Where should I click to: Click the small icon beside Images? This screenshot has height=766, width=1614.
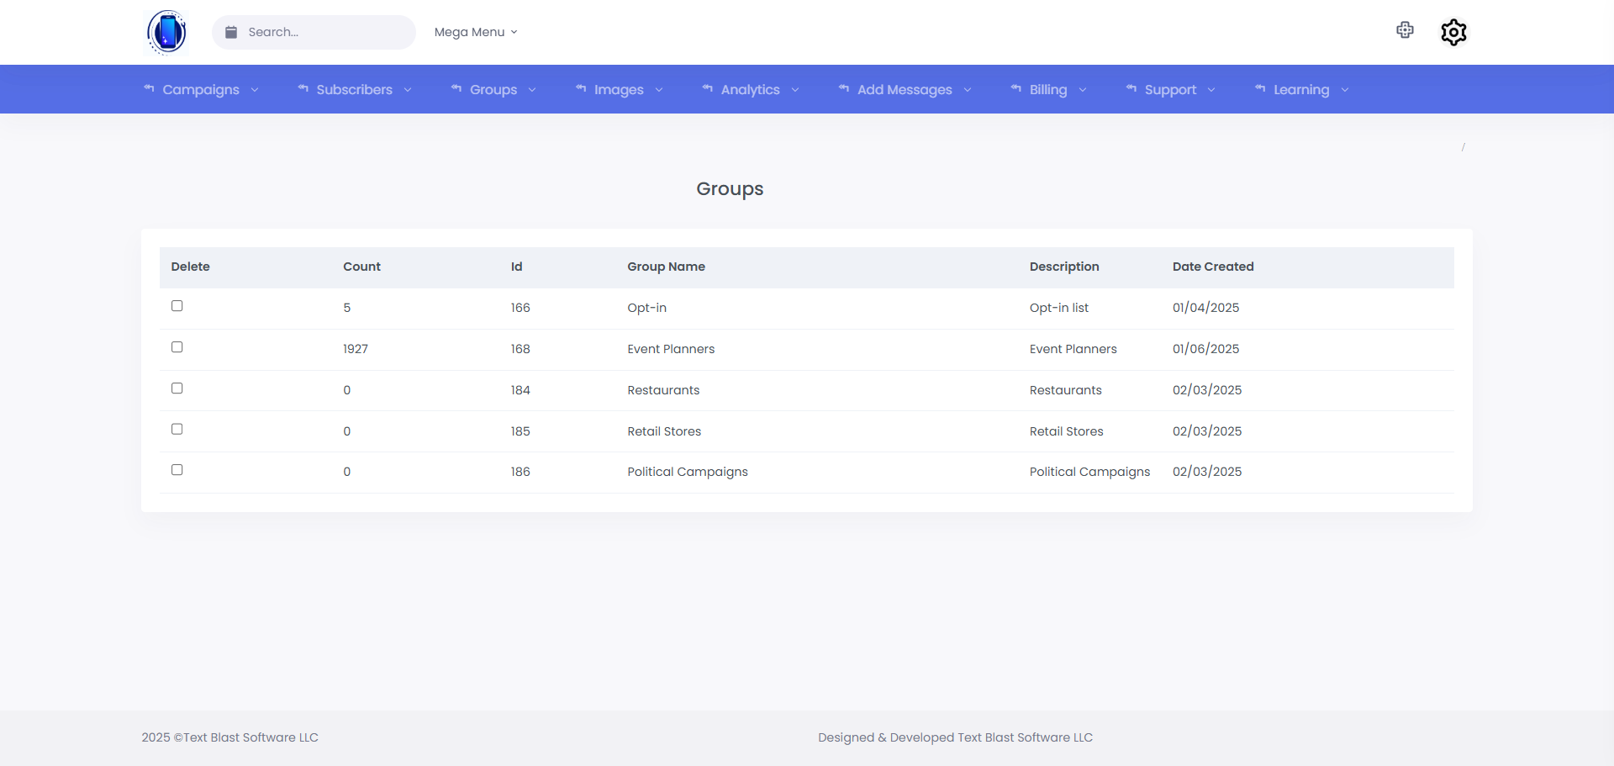581,88
